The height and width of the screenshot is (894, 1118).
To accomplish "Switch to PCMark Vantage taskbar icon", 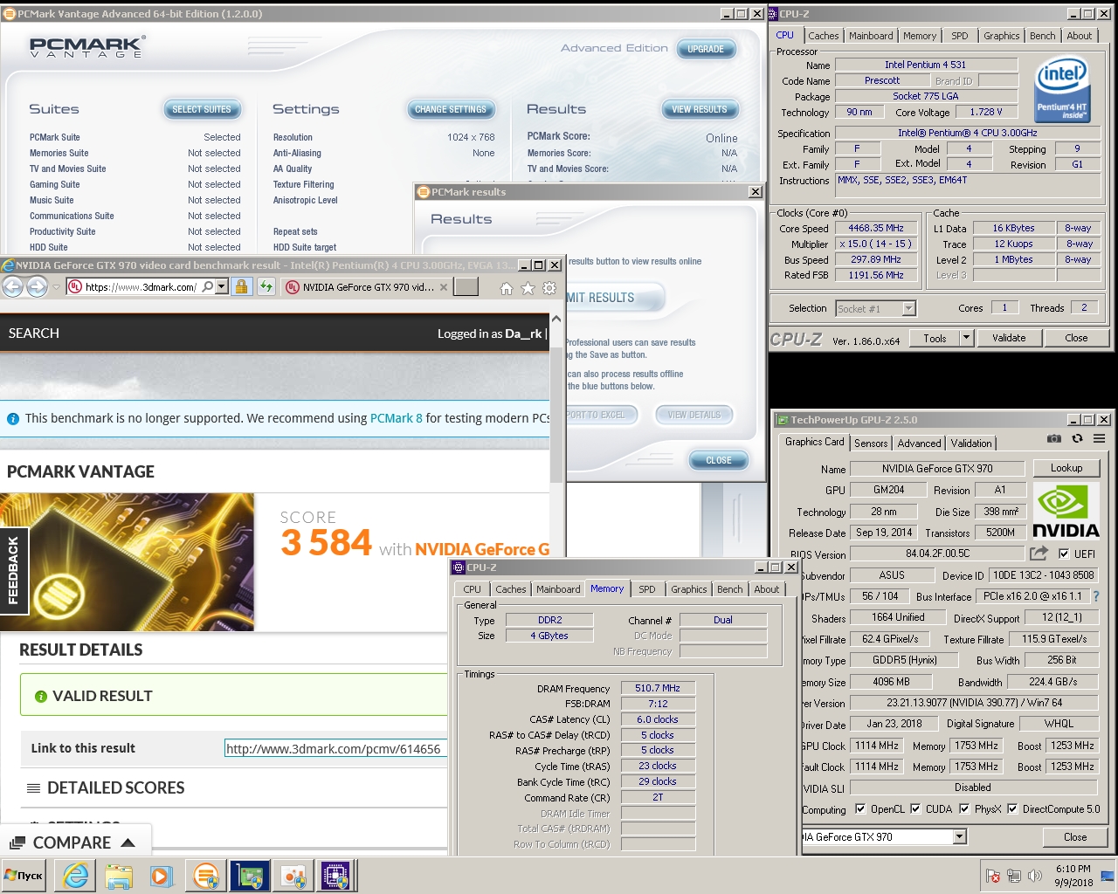I will click(x=206, y=876).
